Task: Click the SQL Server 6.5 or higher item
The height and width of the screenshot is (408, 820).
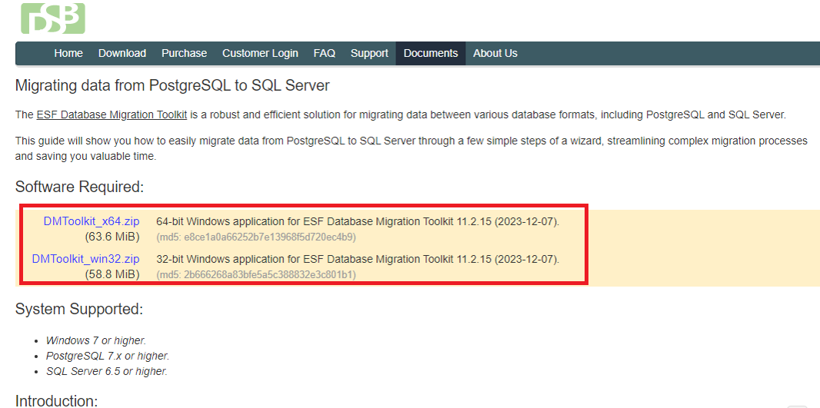Action: tap(107, 372)
